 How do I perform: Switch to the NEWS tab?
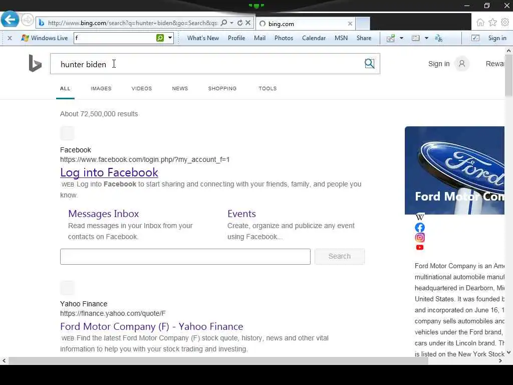[x=180, y=88]
